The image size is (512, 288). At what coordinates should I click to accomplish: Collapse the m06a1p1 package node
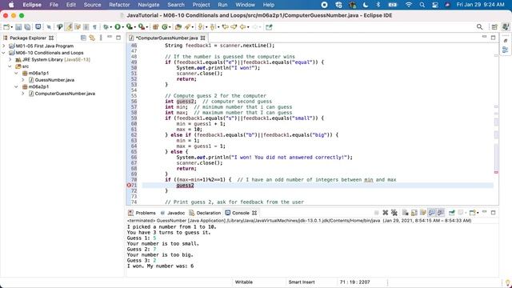pyautogui.click(x=16, y=73)
